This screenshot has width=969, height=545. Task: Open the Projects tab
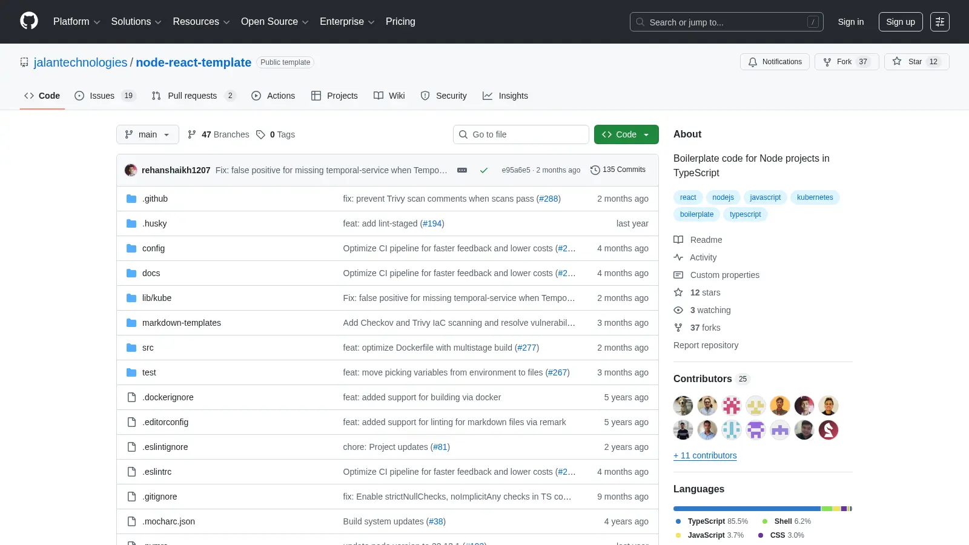point(334,96)
